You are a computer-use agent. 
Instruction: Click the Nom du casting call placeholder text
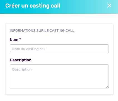tap(29, 49)
